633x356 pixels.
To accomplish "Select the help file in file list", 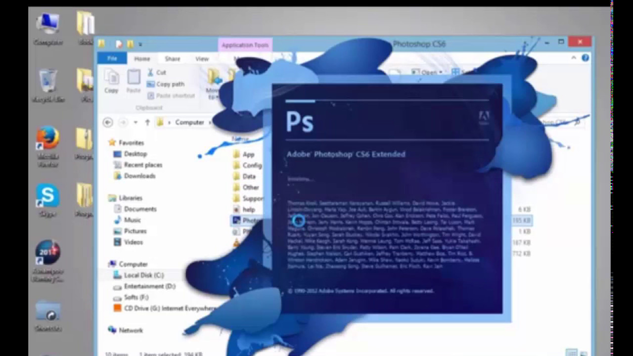I will 244,210.
